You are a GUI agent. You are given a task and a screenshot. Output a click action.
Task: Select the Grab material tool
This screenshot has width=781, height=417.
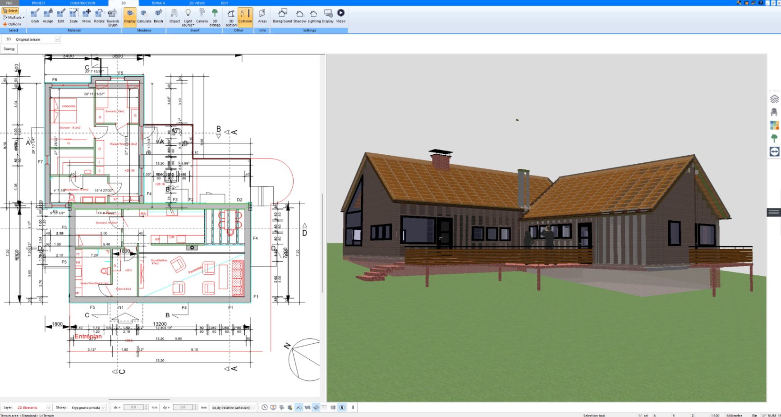click(x=35, y=16)
